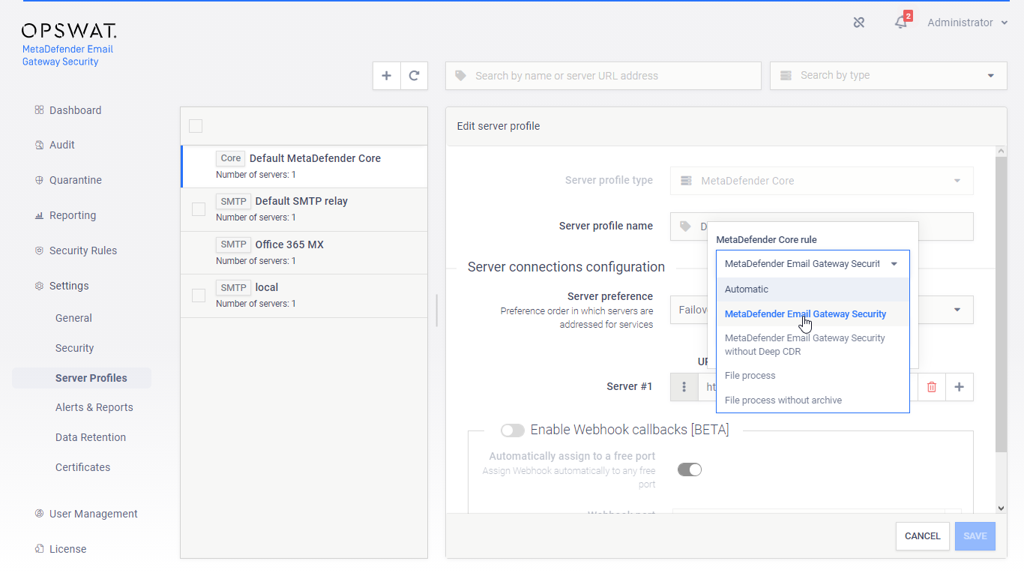Click the Quarantine sidebar icon
This screenshot has height=576, width=1024.
39,180
